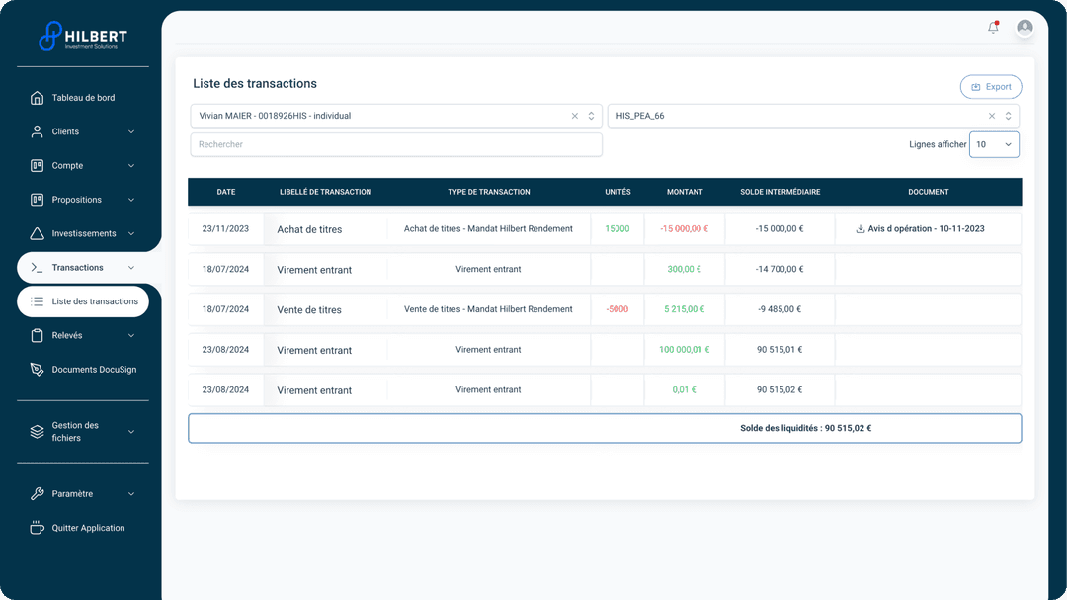Click the notification bell icon

[x=993, y=28]
